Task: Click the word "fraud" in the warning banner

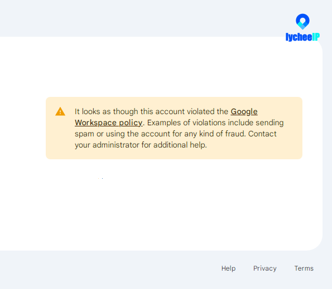Action: tap(234, 134)
